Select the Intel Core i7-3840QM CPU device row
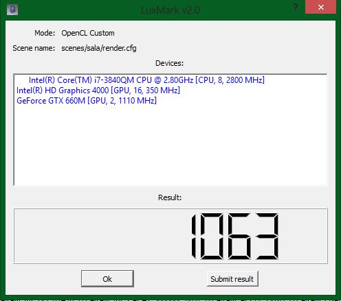This screenshot has height=301, width=341. [146, 80]
